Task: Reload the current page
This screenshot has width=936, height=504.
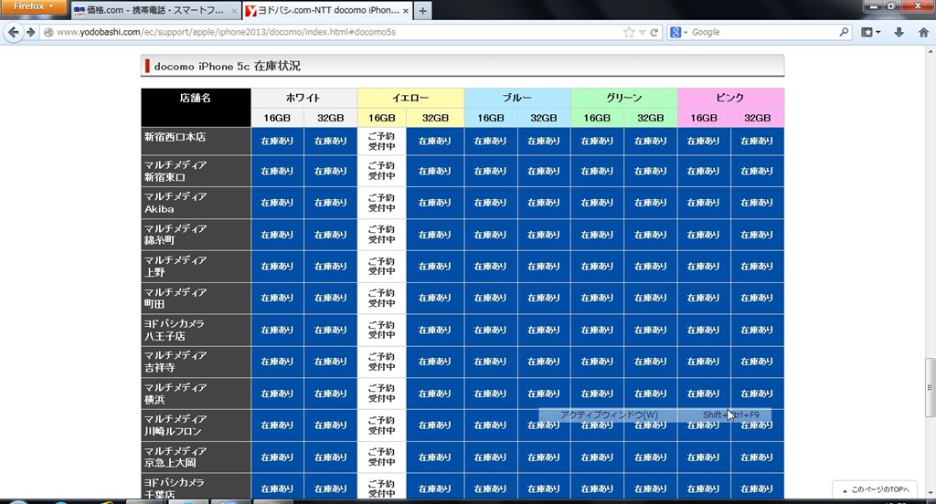Action: click(654, 32)
